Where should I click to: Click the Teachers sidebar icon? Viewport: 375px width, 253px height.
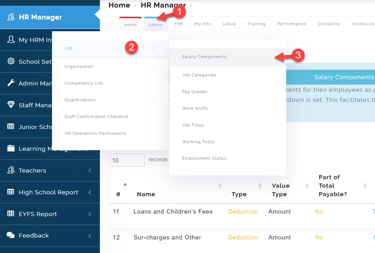coord(11,170)
